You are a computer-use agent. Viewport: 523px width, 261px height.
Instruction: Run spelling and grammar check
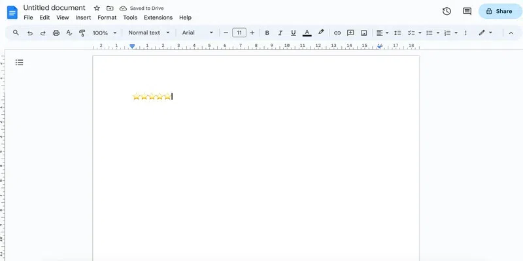[x=69, y=33]
